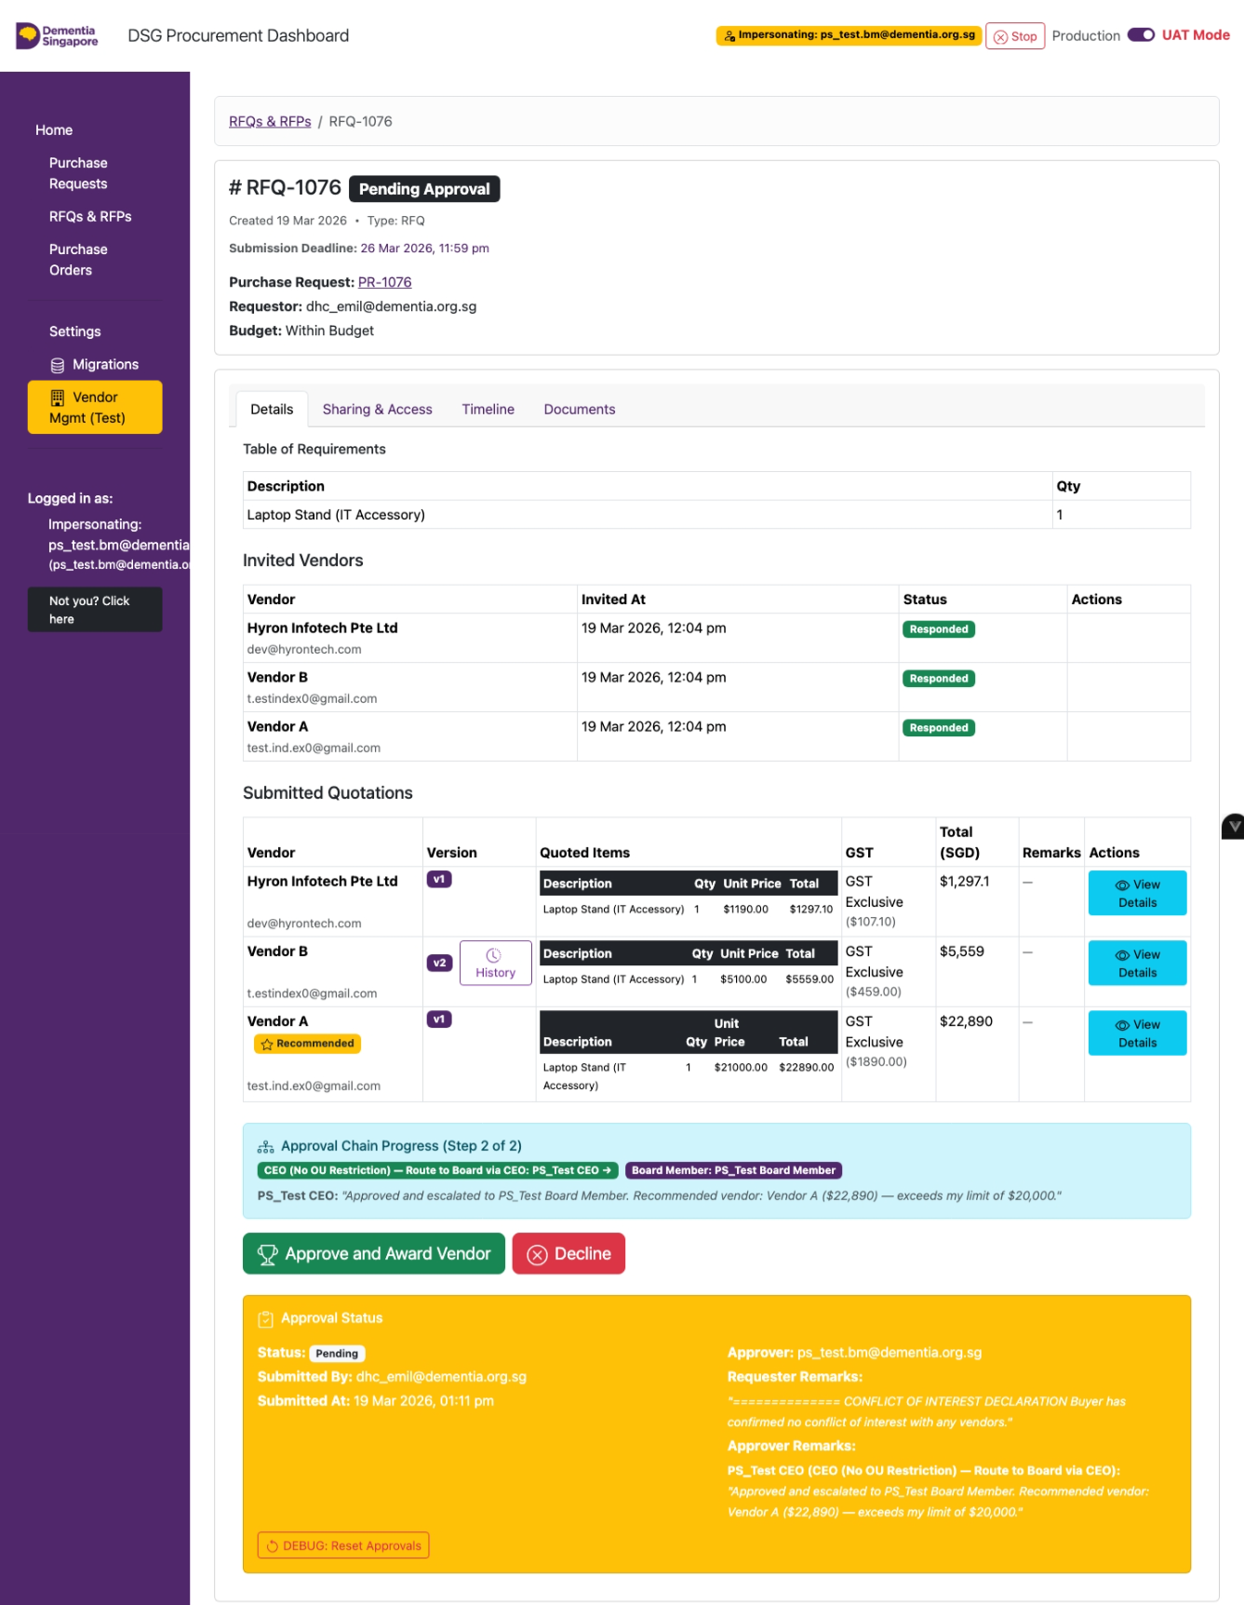
Task: Click the eye icon in Vendor A's View Details
Action: click(x=1122, y=1025)
